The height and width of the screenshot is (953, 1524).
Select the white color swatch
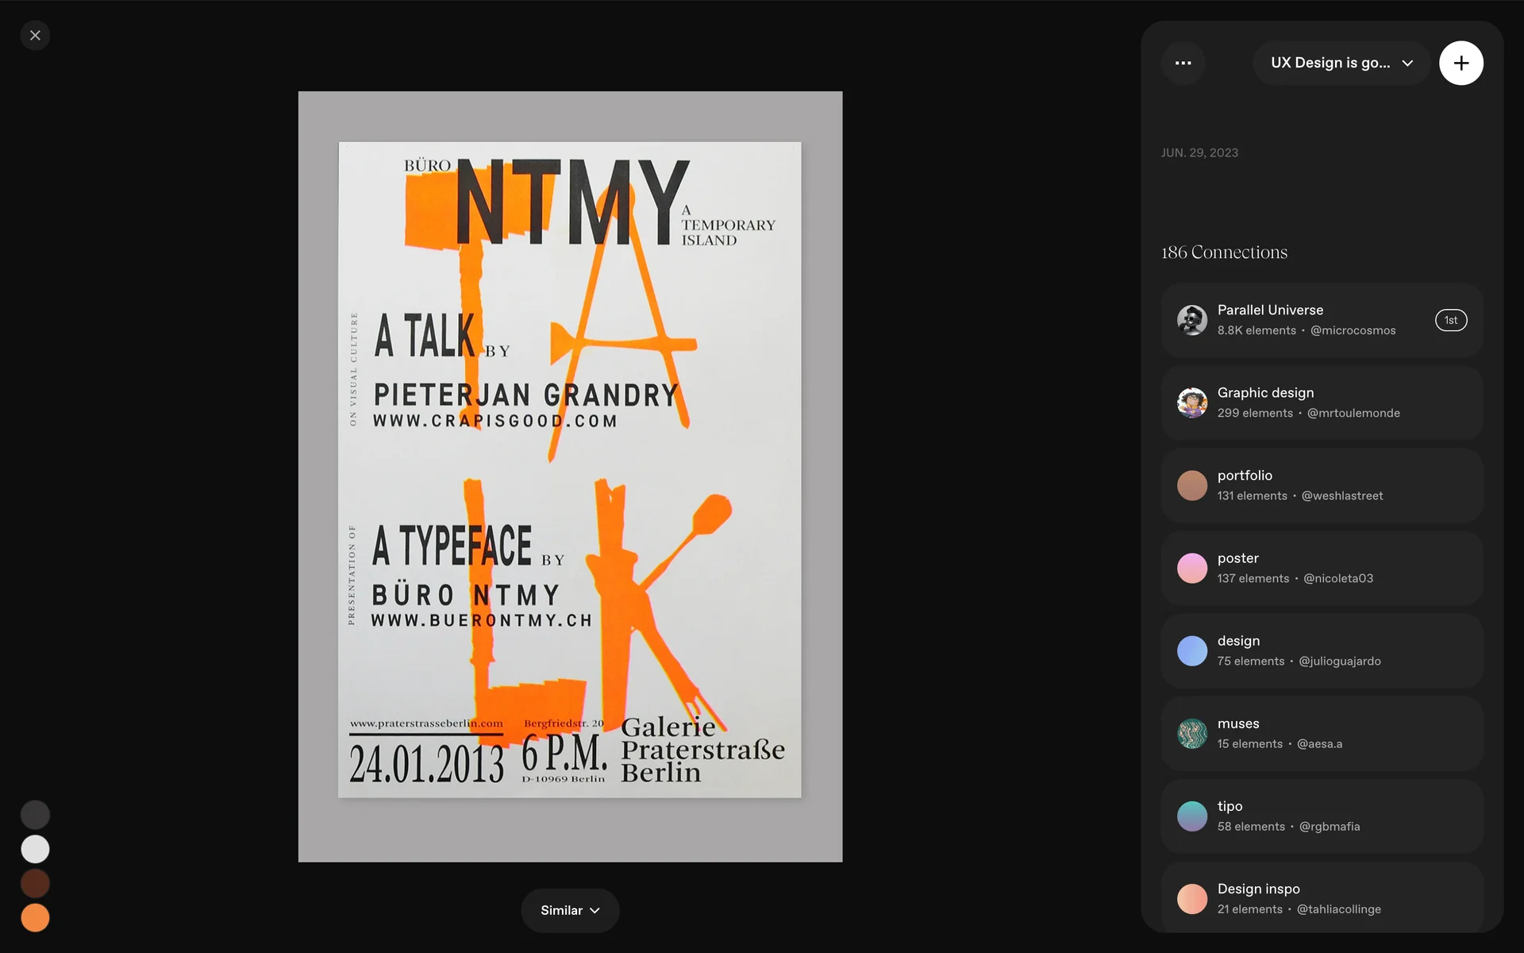click(x=35, y=849)
